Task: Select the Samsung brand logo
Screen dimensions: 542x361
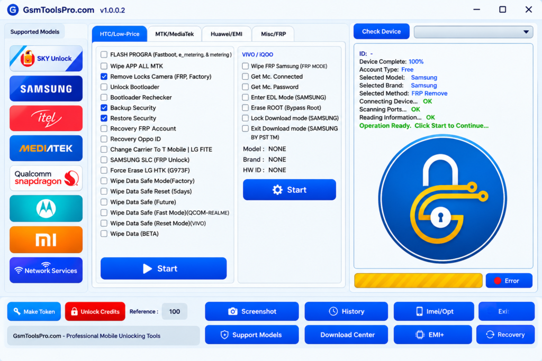Action: (46, 89)
